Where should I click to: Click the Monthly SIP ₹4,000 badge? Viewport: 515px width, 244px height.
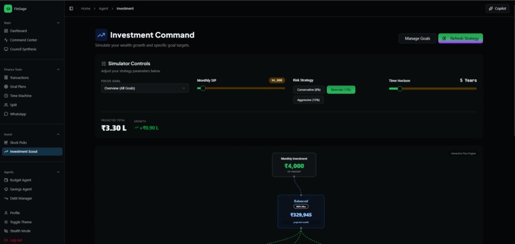(277, 80)
